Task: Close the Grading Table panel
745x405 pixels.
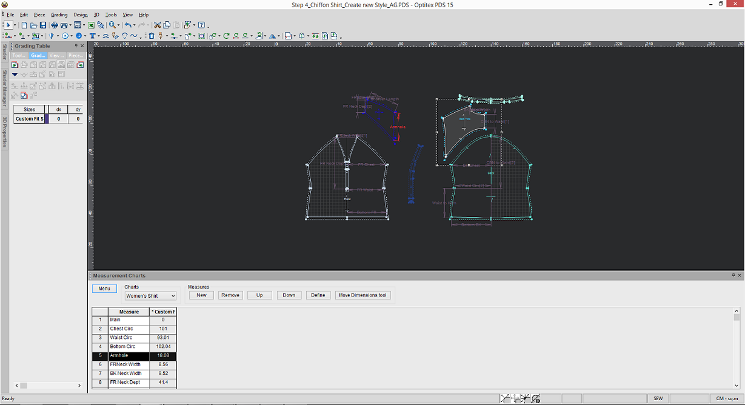Action: coord(82,45)
